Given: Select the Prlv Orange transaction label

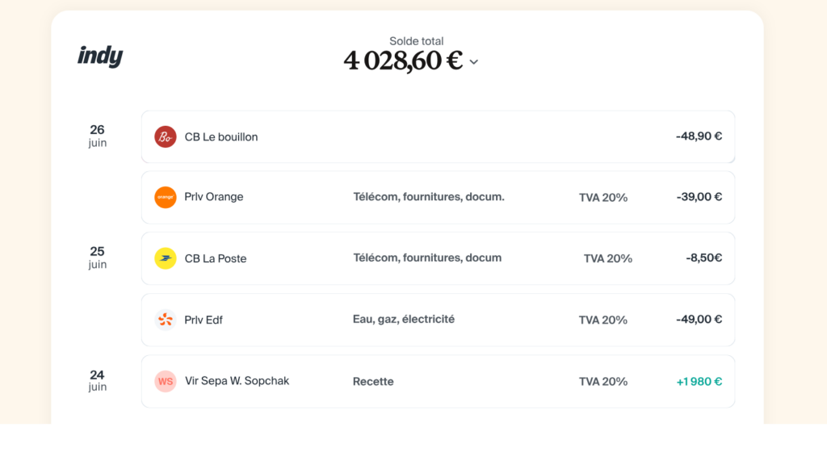Looking at the screenshot, I should tap(214, 197).
